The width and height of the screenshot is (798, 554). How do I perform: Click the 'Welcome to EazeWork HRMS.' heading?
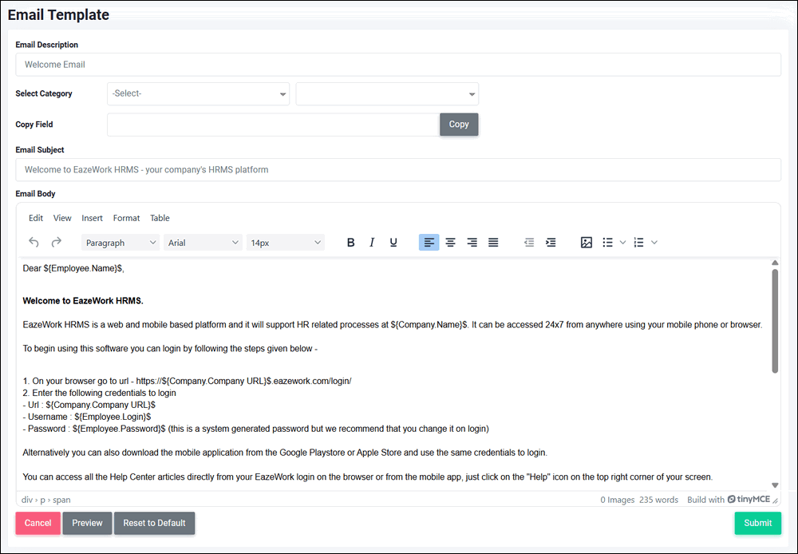[83, 301]
